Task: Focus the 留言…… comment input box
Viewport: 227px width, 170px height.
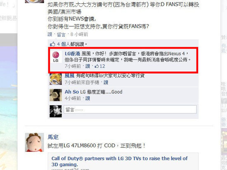Action: pyautogui.click(x=130, y=109)
